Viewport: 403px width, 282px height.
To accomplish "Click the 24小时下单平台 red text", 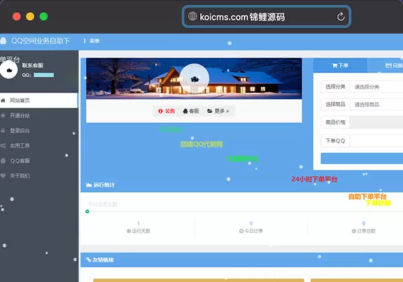I will tap(314, 179).
